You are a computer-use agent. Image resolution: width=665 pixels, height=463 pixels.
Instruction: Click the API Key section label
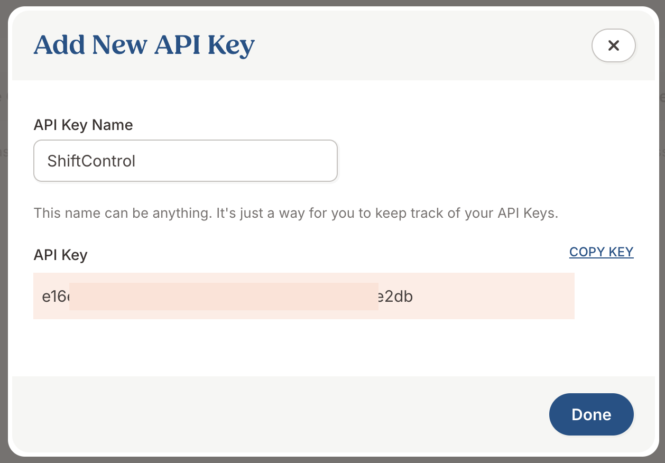pyautogui.click(x=60, y=255)
